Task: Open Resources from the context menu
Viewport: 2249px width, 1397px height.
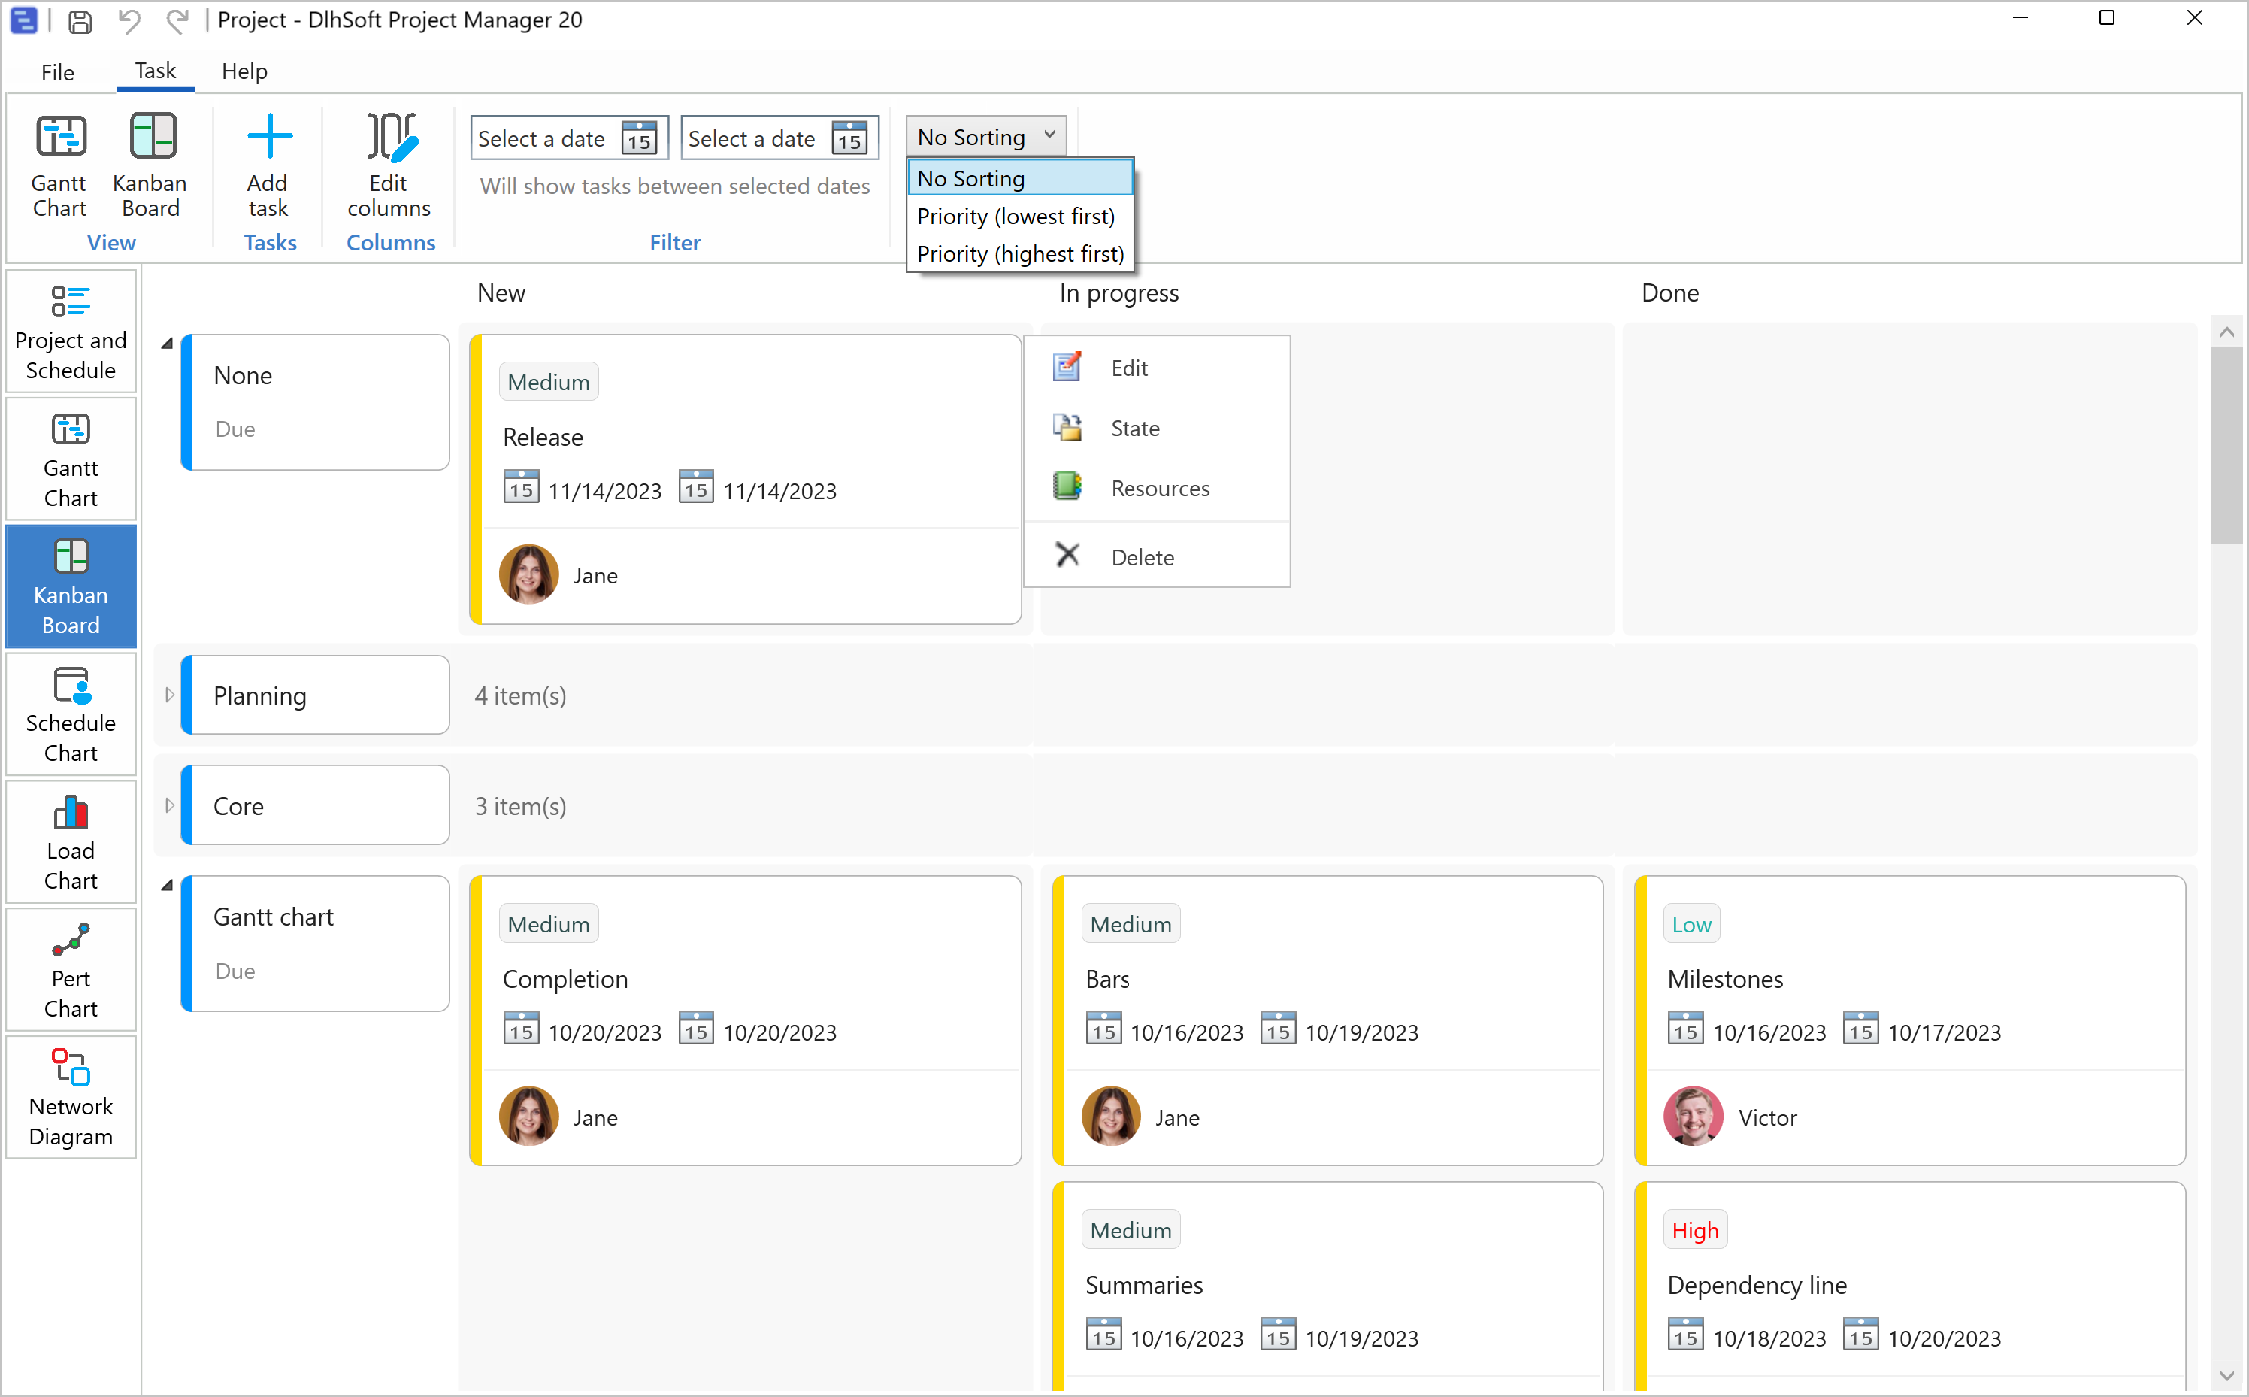Action: [x=1160, y=488]
